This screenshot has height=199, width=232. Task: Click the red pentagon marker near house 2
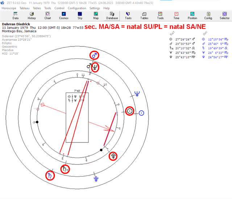coord(42,105)
